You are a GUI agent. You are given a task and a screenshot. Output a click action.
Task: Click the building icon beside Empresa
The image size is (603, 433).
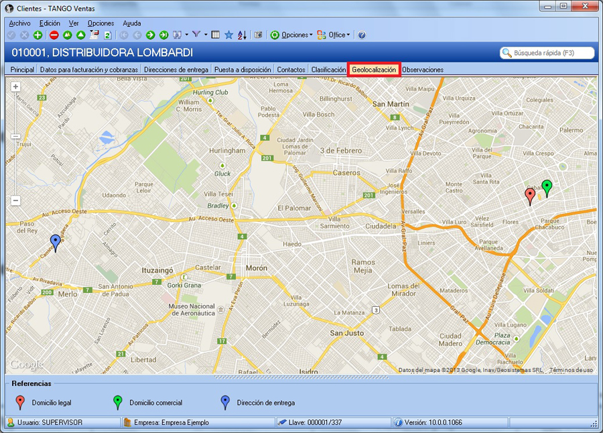click(x=127, y=422)
